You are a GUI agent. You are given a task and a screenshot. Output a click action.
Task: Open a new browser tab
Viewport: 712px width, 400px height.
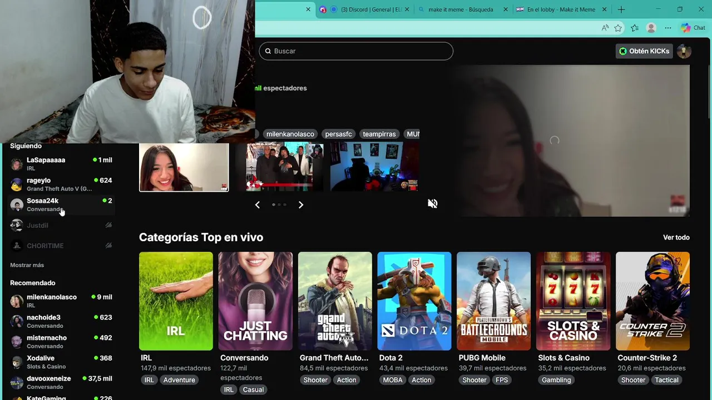pos(621,9)
